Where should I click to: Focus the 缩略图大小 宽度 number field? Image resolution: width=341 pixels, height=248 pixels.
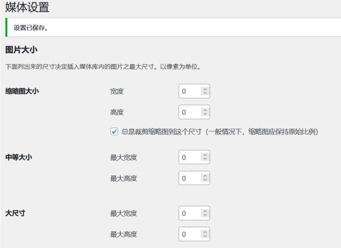click(189, 91)
